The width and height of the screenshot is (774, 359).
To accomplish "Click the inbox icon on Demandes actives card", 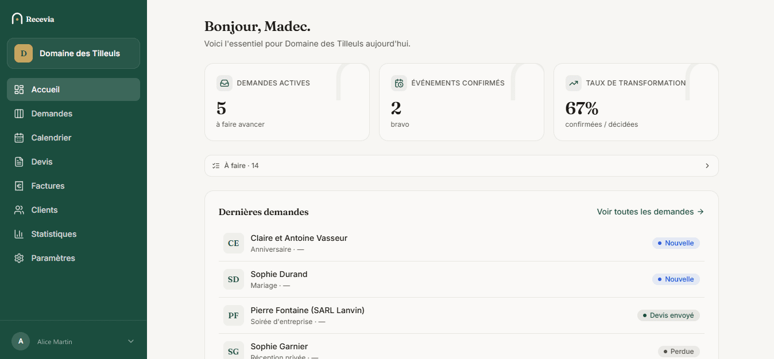I will point(225,83).
